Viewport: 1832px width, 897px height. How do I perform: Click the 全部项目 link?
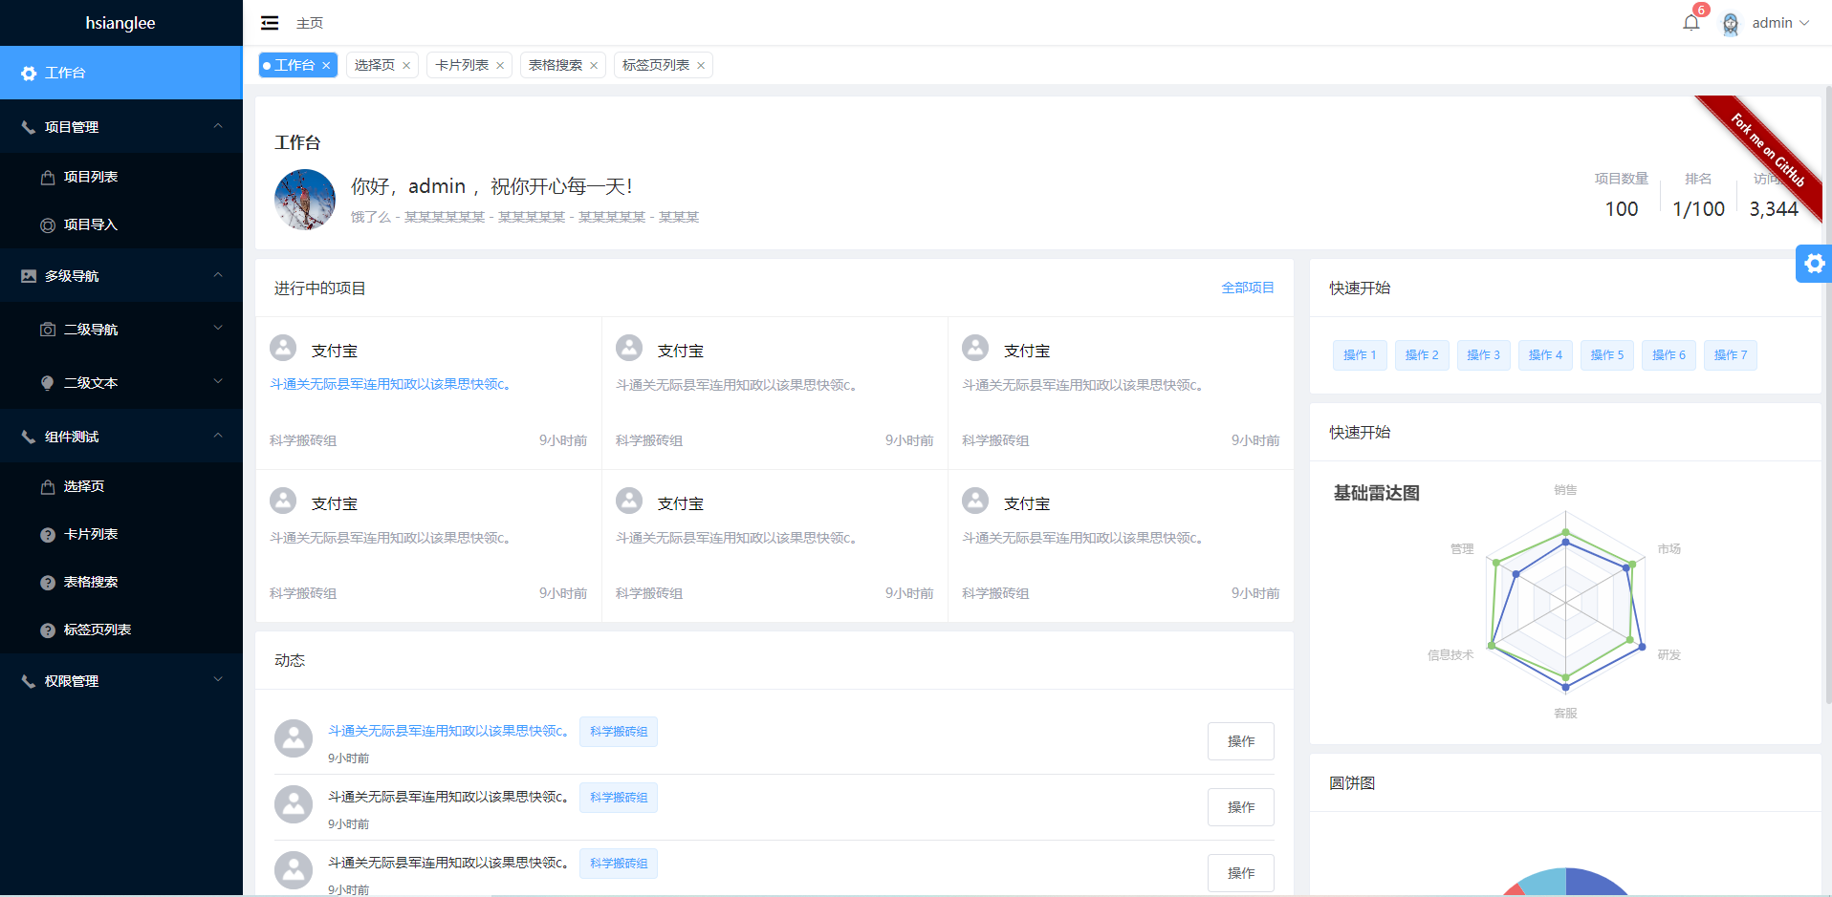1248,288
